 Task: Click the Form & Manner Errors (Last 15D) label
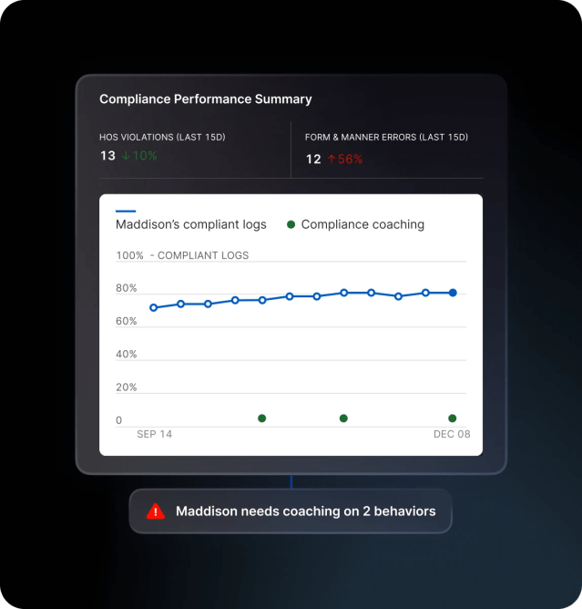(x=386, y=137)
